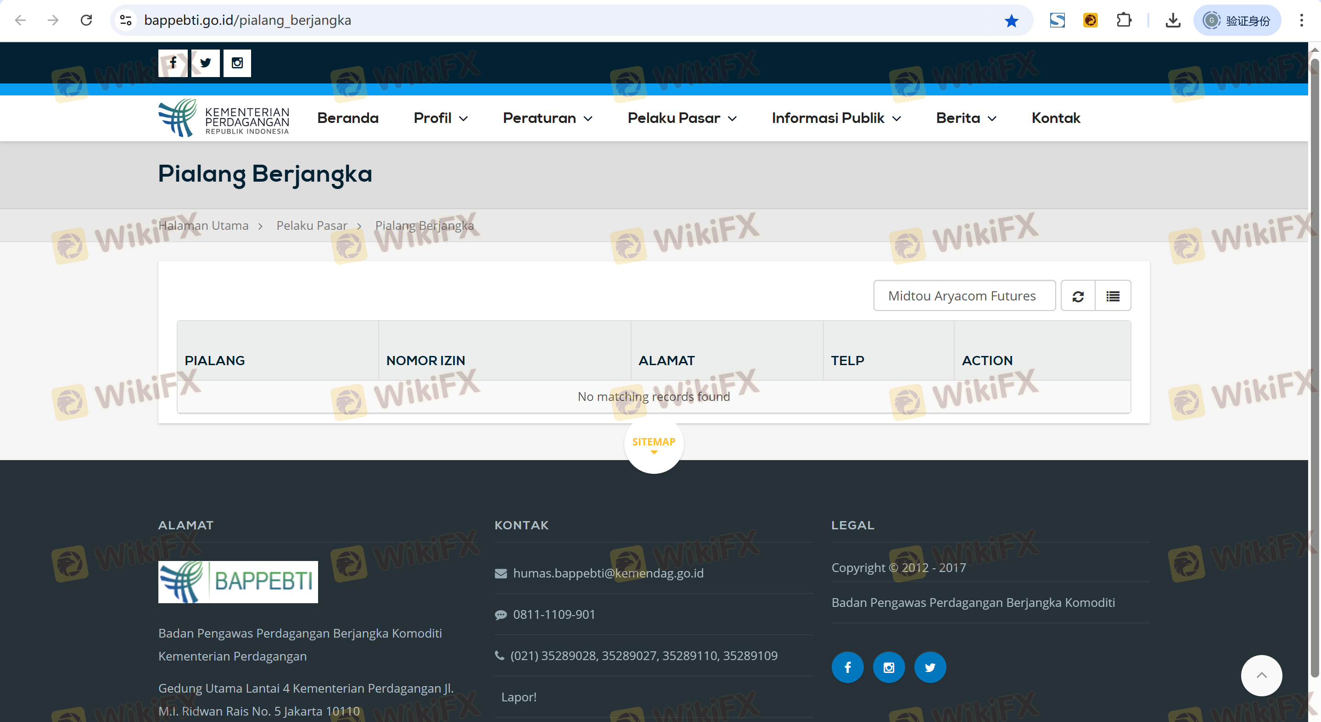
Task: Go to the Beranda menu item
Action: (x=347, y=118)
